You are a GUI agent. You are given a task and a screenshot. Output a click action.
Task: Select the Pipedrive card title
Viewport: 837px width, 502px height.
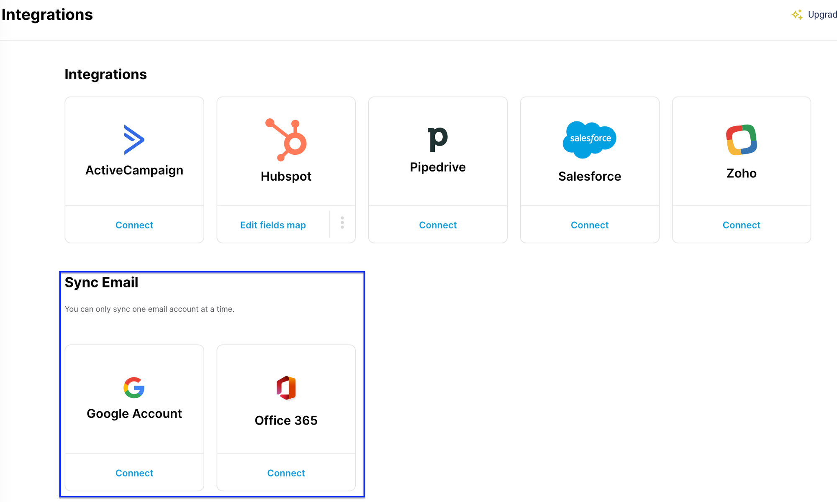click(438, 167)
